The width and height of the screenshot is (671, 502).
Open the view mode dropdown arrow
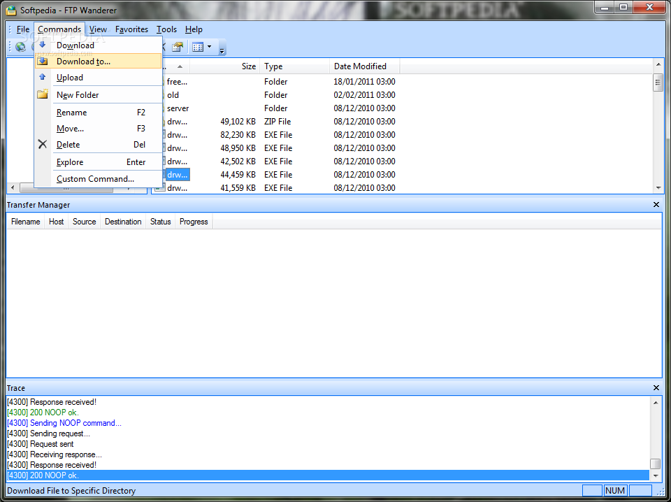click(209, 47)
